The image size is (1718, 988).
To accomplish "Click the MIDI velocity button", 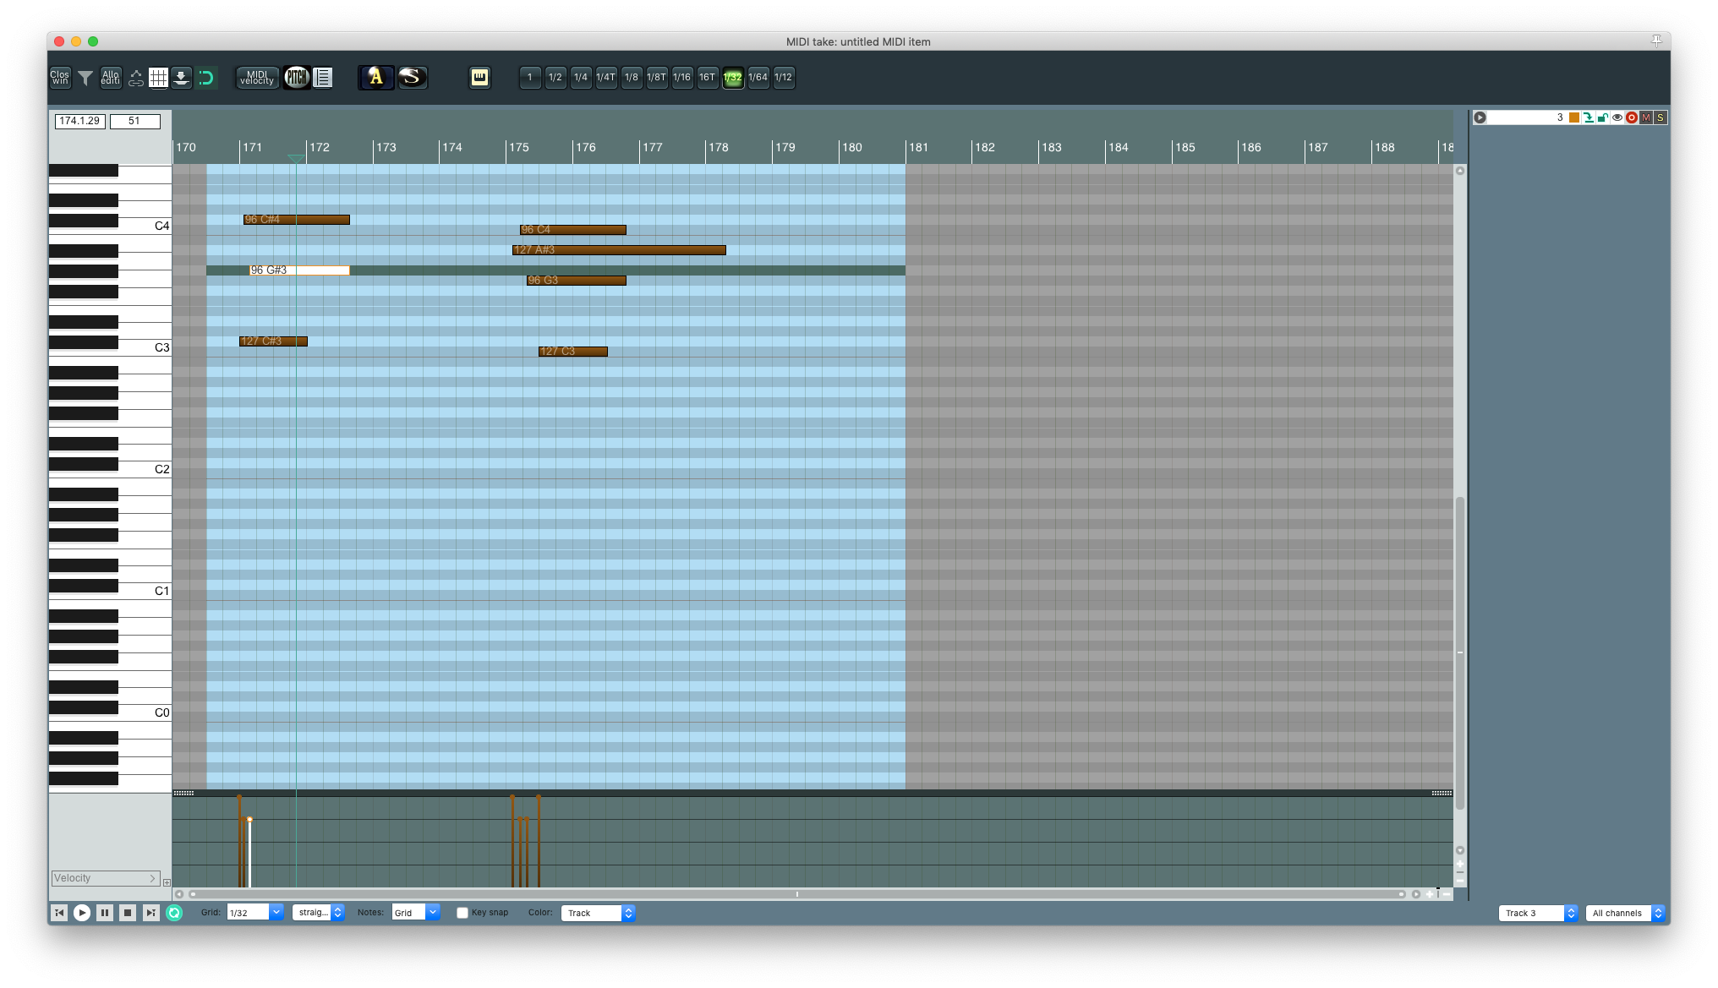I will (257, 78).
